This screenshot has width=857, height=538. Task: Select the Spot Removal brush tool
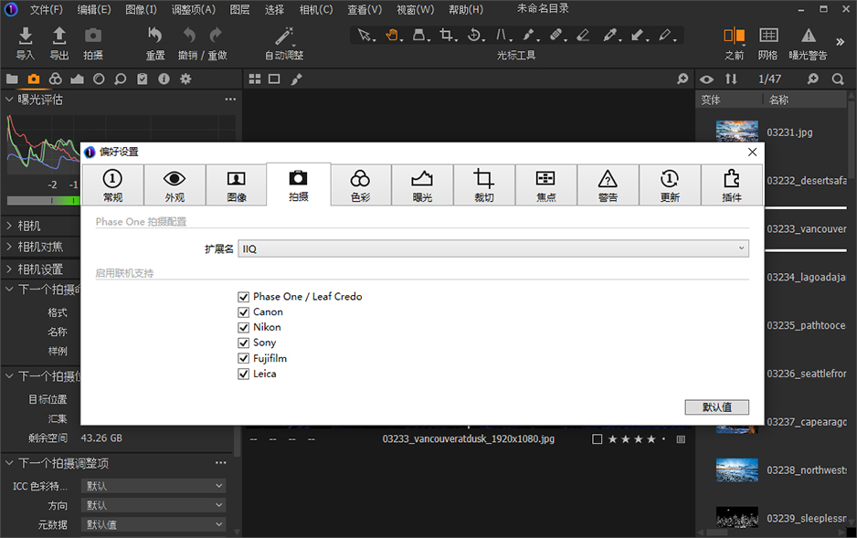point(554,35)
